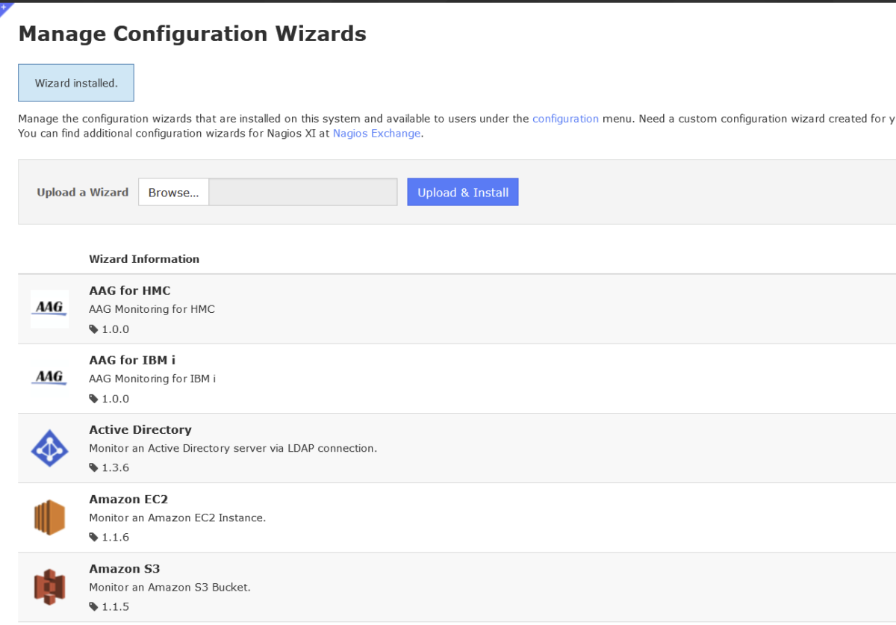
Task: Click the Amazon S3 bucket icon
Action: (x=49, y=587)
